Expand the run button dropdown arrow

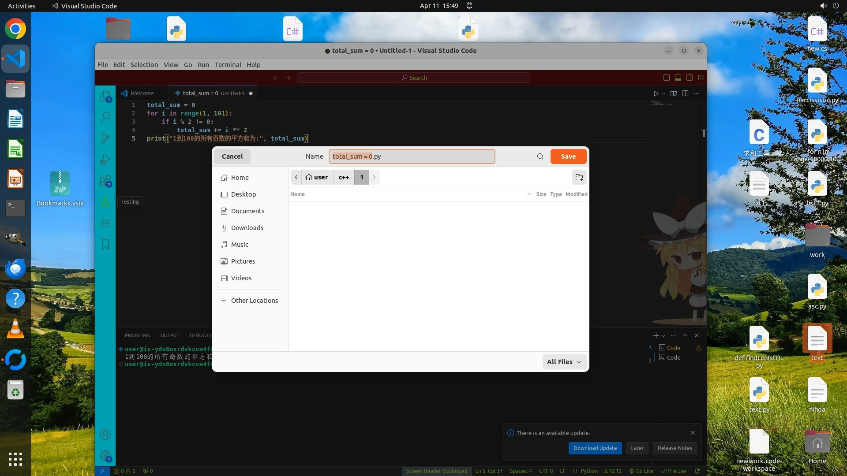pos(663,93)
